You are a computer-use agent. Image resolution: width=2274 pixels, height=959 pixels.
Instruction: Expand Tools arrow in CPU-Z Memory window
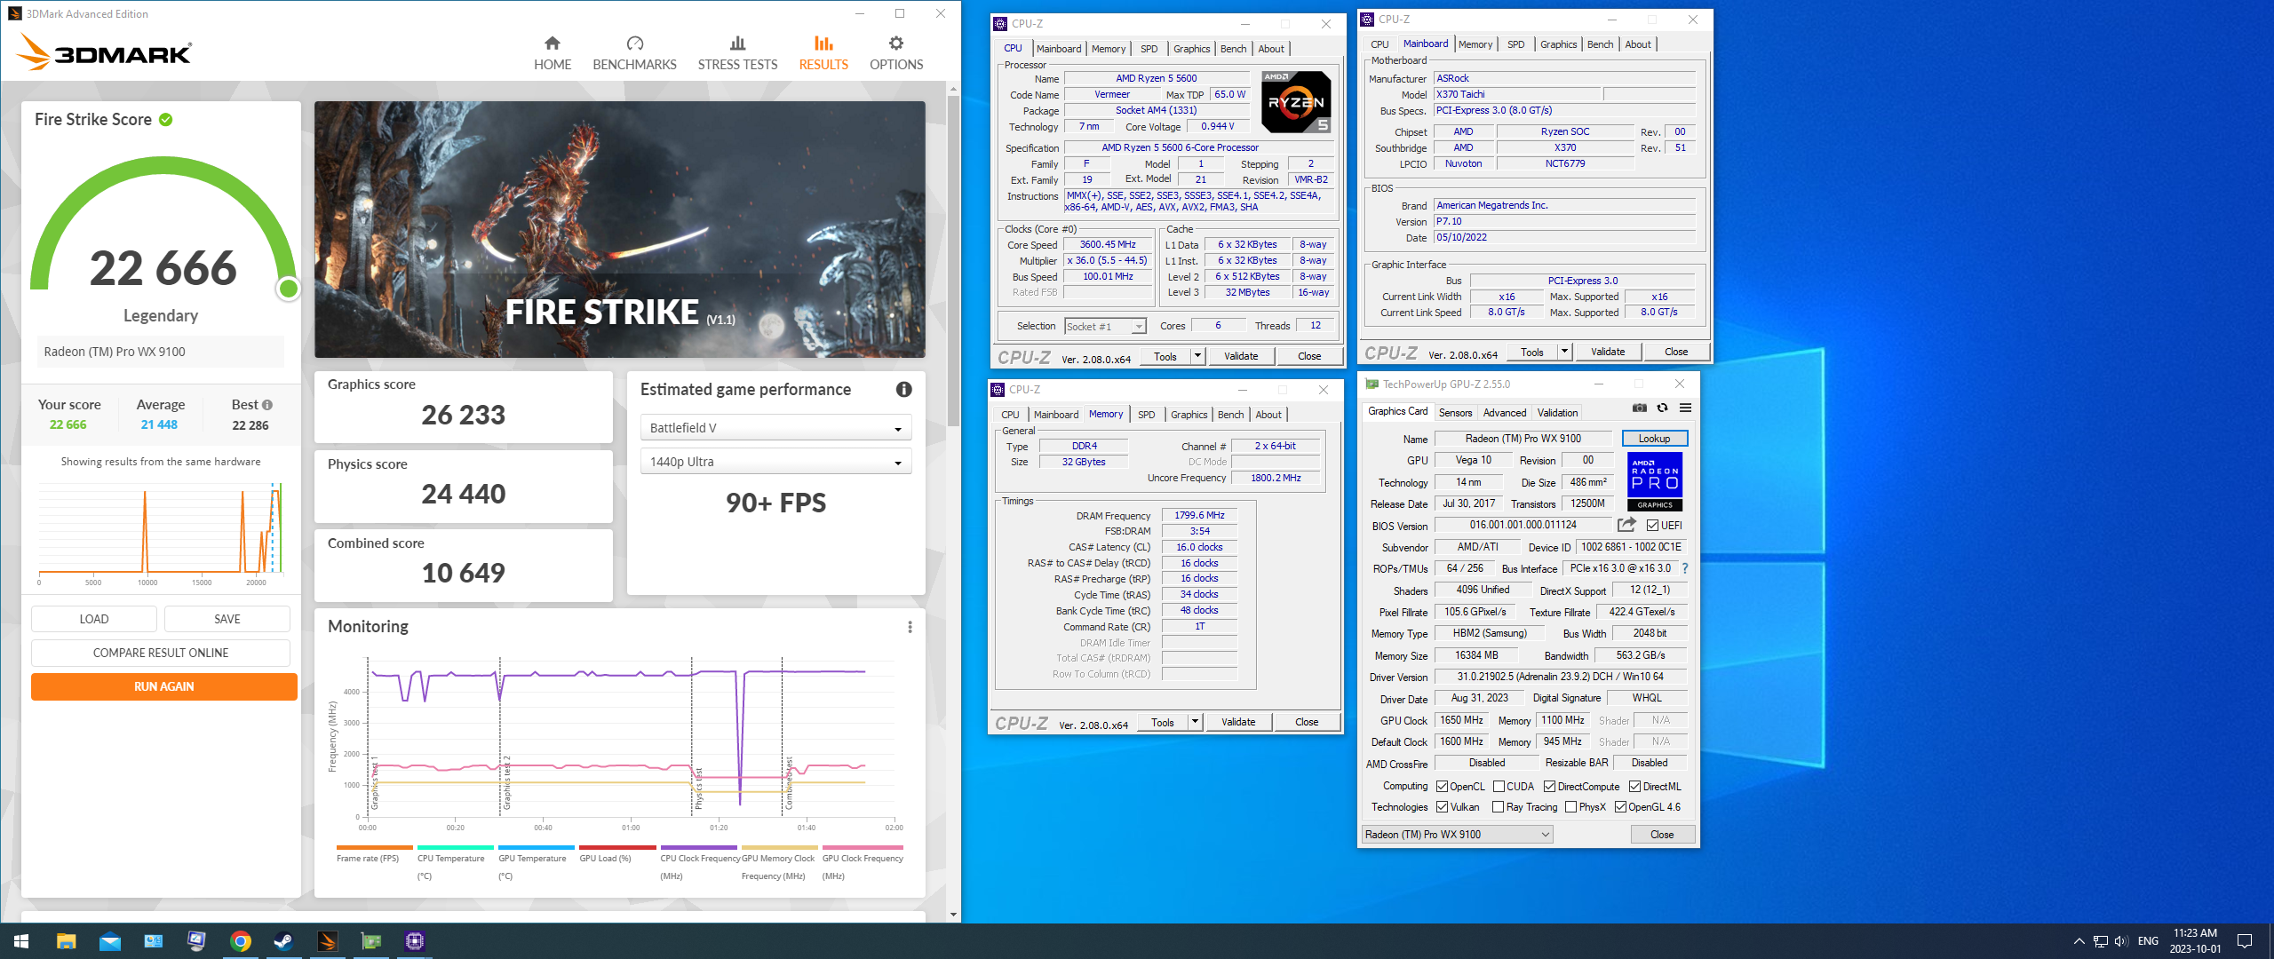click(1195, 722)
